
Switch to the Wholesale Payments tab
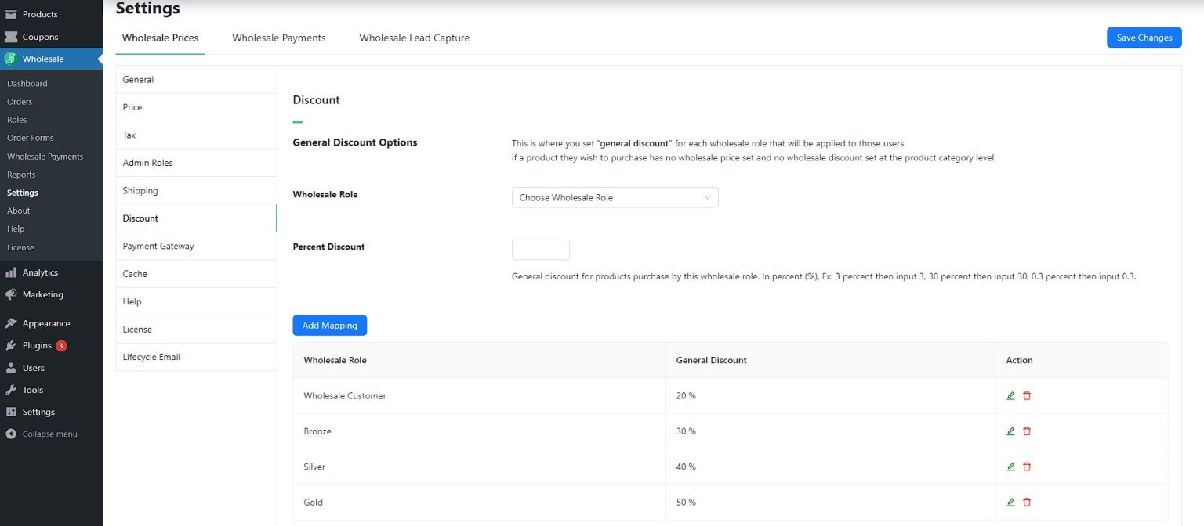(x=278, y=38)
